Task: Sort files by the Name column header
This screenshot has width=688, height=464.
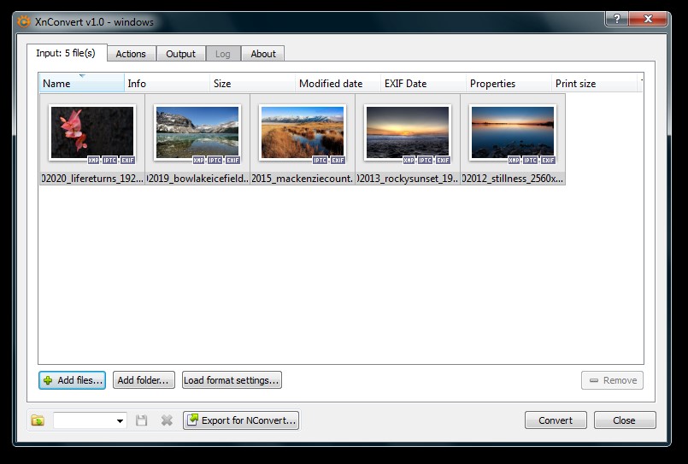Action: pos(81,84)
